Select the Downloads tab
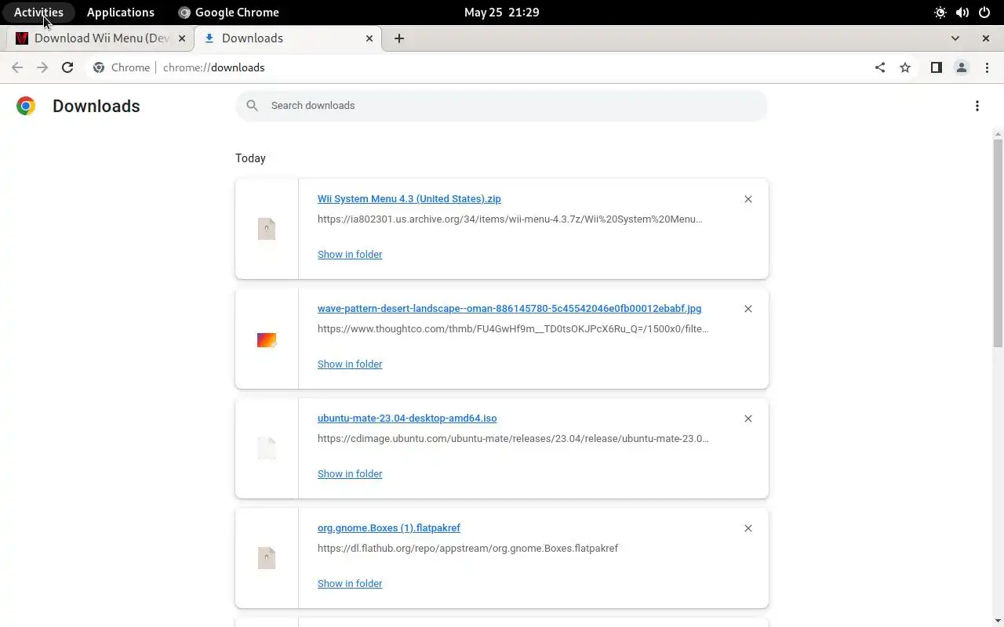Screen dimensions: 1004x627 (x=289, y=38)
